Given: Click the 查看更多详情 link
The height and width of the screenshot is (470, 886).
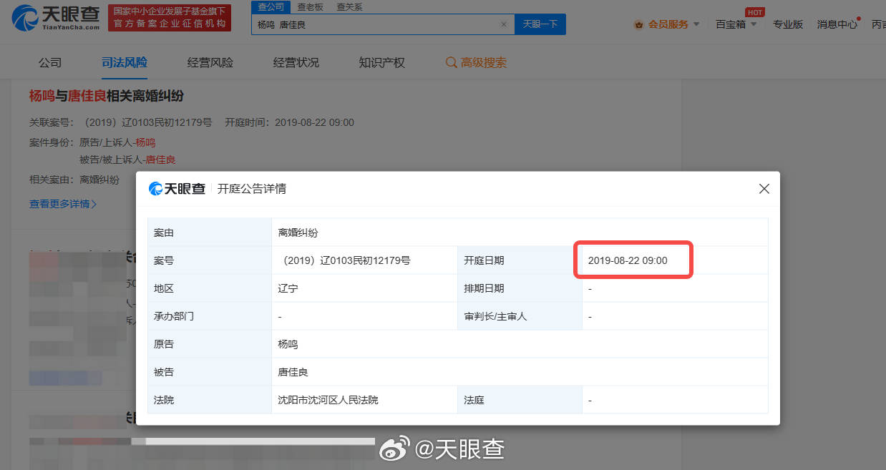Looking at the screenshot, I should pos(63,204).
